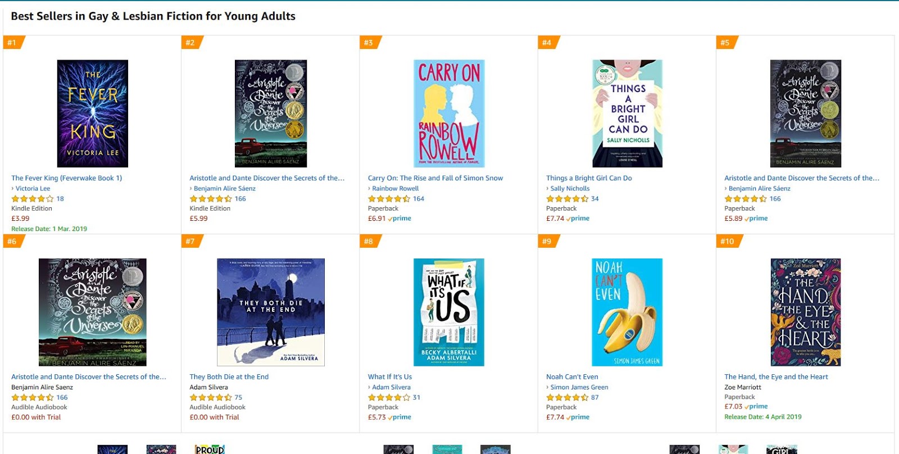The width and height of the screenshot is (899, 454).
Task: Select the They Both Die at the End cover
Action: (271, 312)
